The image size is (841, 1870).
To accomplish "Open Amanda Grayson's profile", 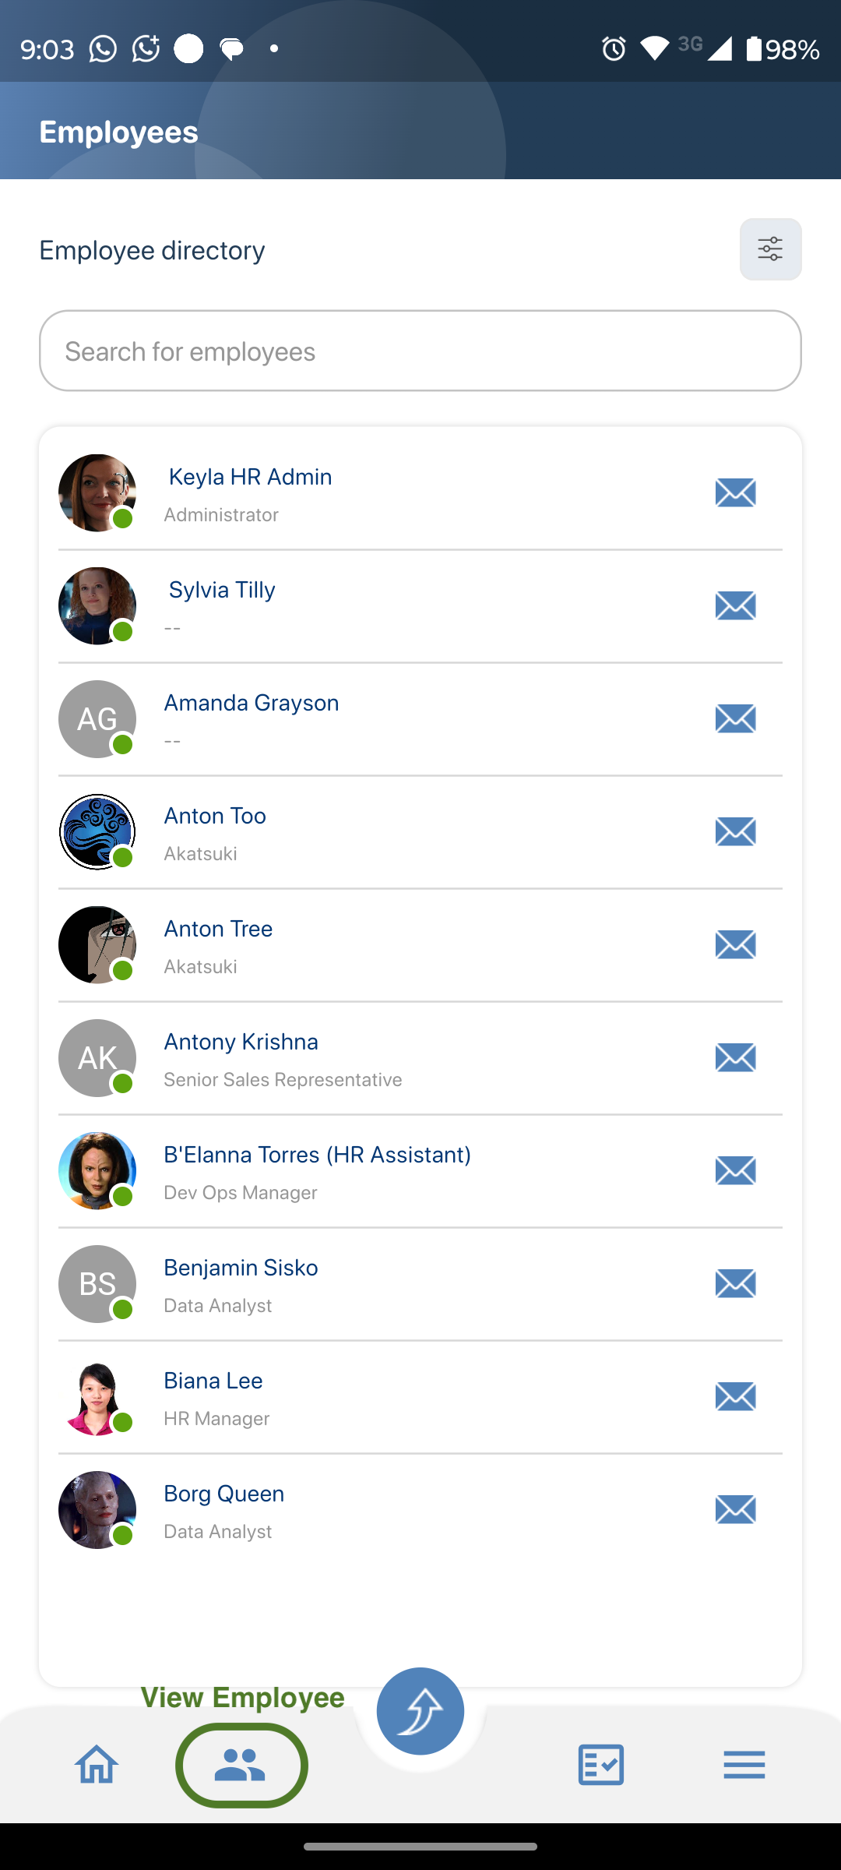I will [251, 703].
